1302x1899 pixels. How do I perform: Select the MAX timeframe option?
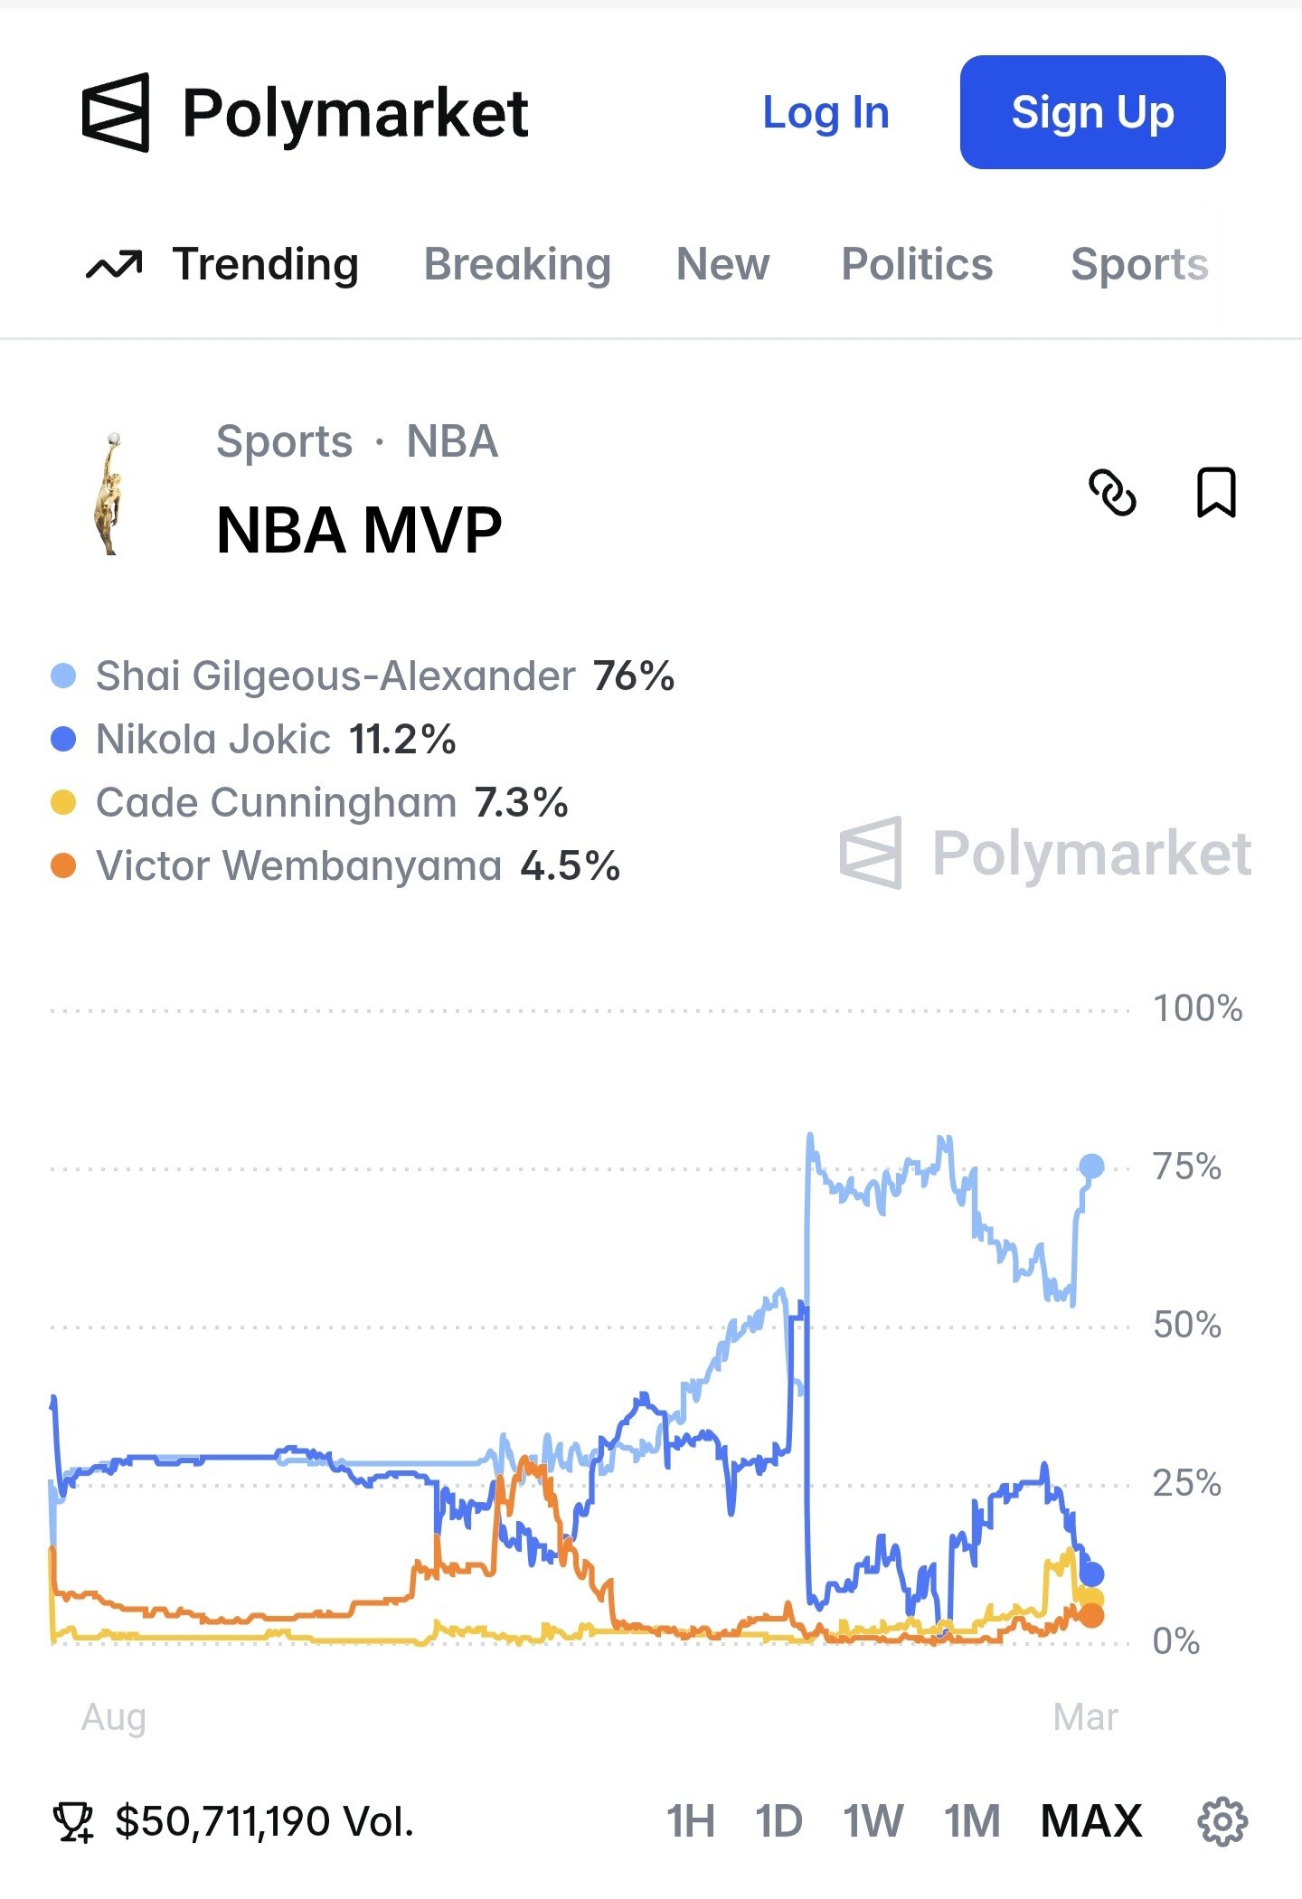[1091, 1821]
